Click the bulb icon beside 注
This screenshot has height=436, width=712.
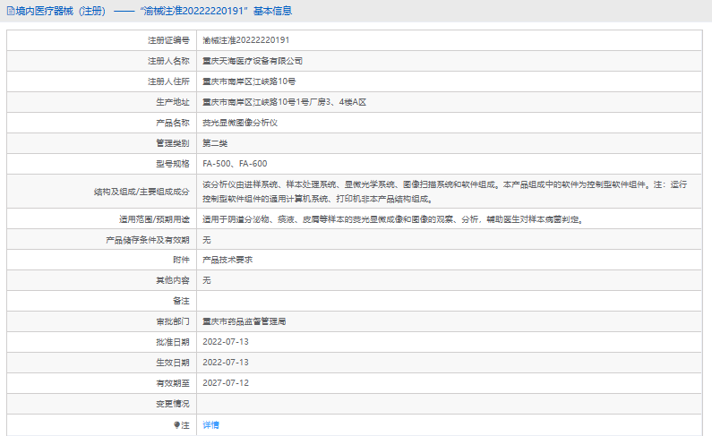pos(176,425)
